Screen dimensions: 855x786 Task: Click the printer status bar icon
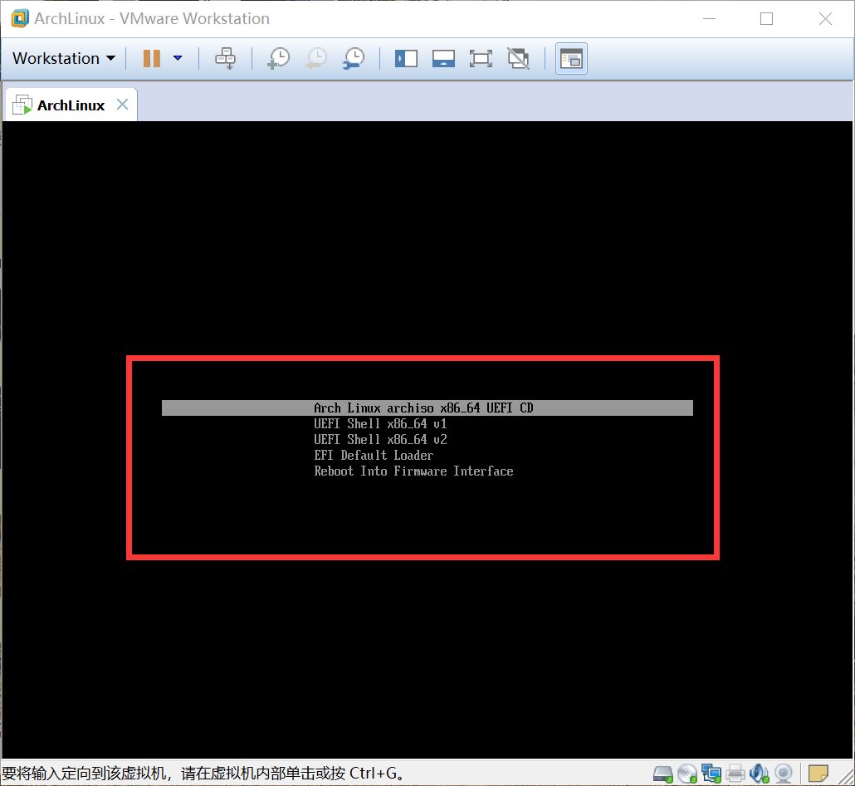click(x=735, y=774)
